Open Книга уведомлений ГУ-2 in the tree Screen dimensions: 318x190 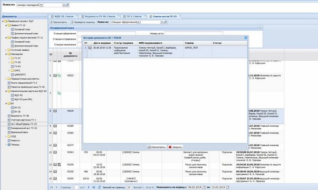click(x=24, y=83)
